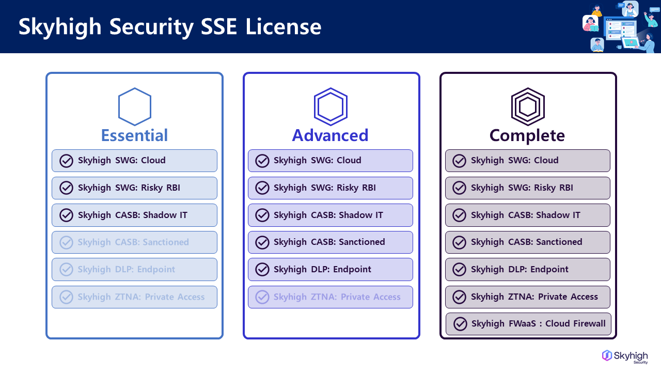This screenshot has width=661, height=372.
Task: Click Skyhigh CASB: Shadow IT in Advanced
Action: tap(328, 215)
